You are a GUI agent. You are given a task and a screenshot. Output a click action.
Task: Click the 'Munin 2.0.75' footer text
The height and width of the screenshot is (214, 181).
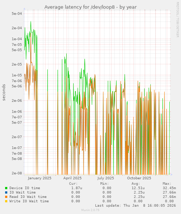coord(90,210)
